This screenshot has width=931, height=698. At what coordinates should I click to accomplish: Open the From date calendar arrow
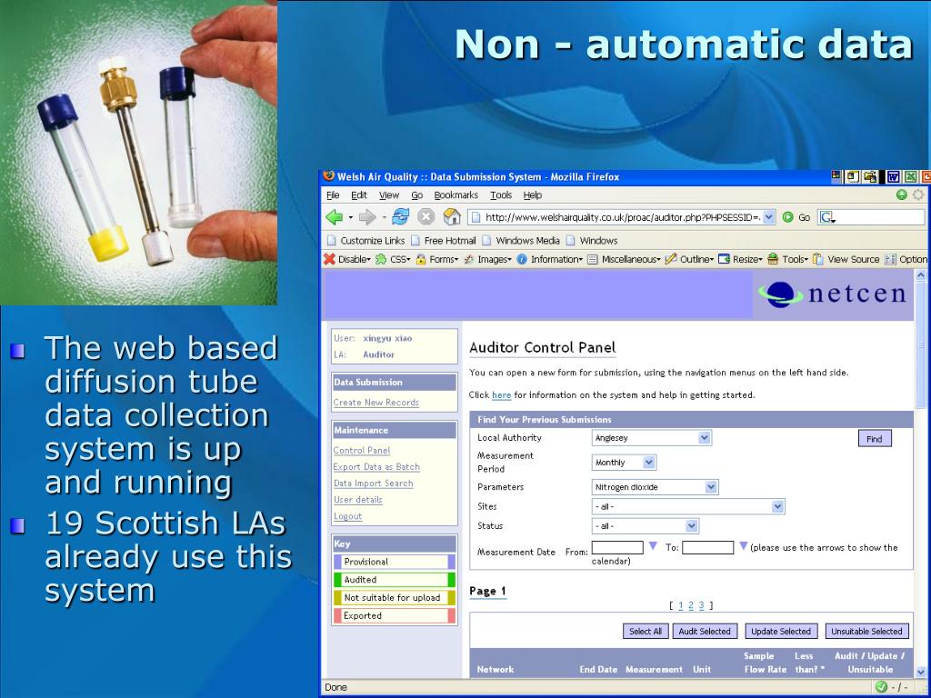[x=653, y=546]
